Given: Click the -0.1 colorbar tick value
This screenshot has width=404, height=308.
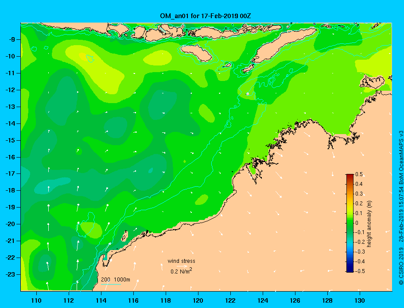Looking at the screenshot, I should [359, 232].
